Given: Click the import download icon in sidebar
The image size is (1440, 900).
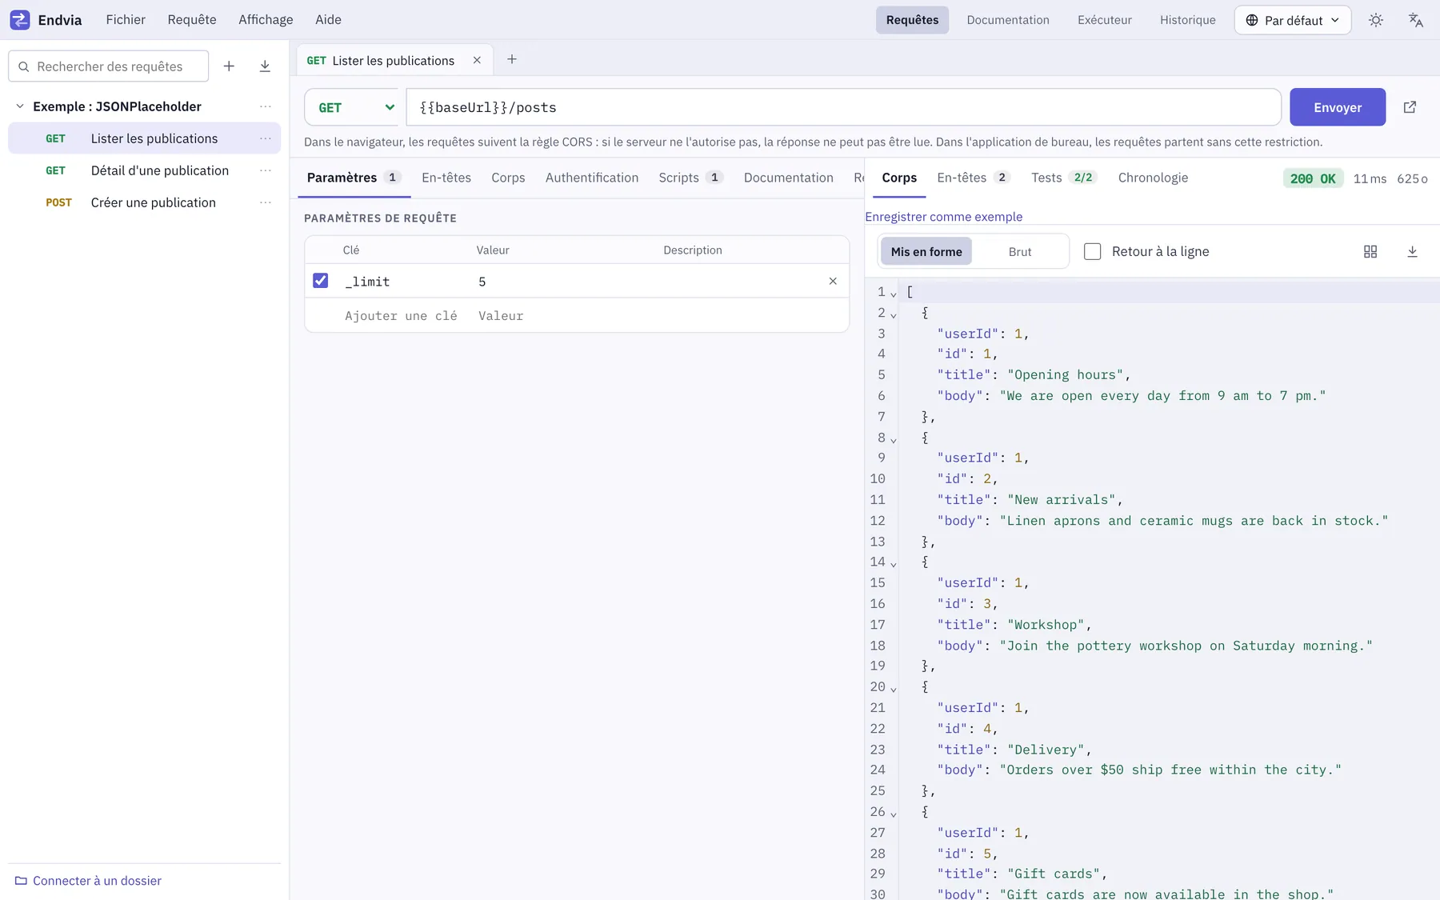Looking at the screenshot, I should point(265,66).
